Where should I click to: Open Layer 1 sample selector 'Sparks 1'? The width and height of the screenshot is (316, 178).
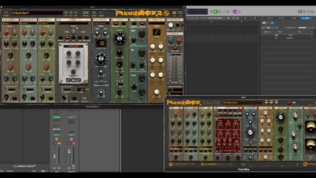click(10, 23)
